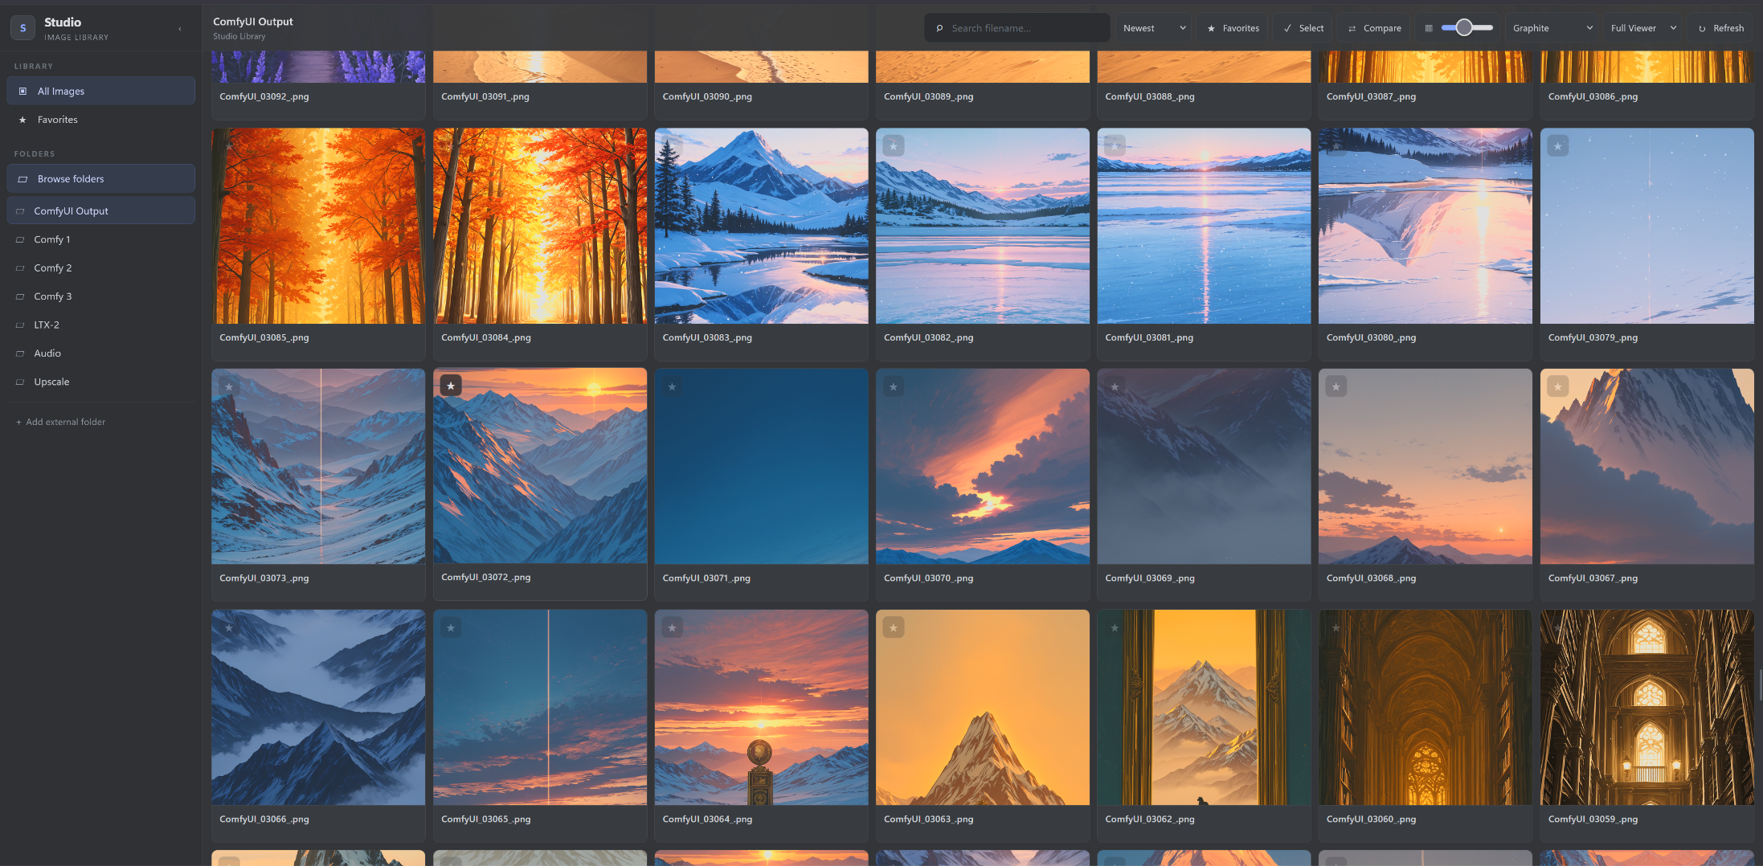
Task: Open the ComfyUI_03060_.png cathedral interior thumbnail
Action: click(x=1426, y=708)
